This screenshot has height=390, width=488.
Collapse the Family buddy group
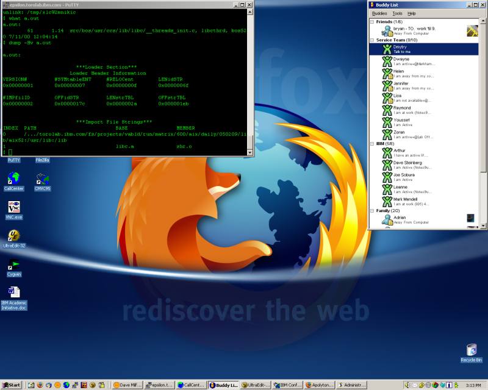(372, 211)
